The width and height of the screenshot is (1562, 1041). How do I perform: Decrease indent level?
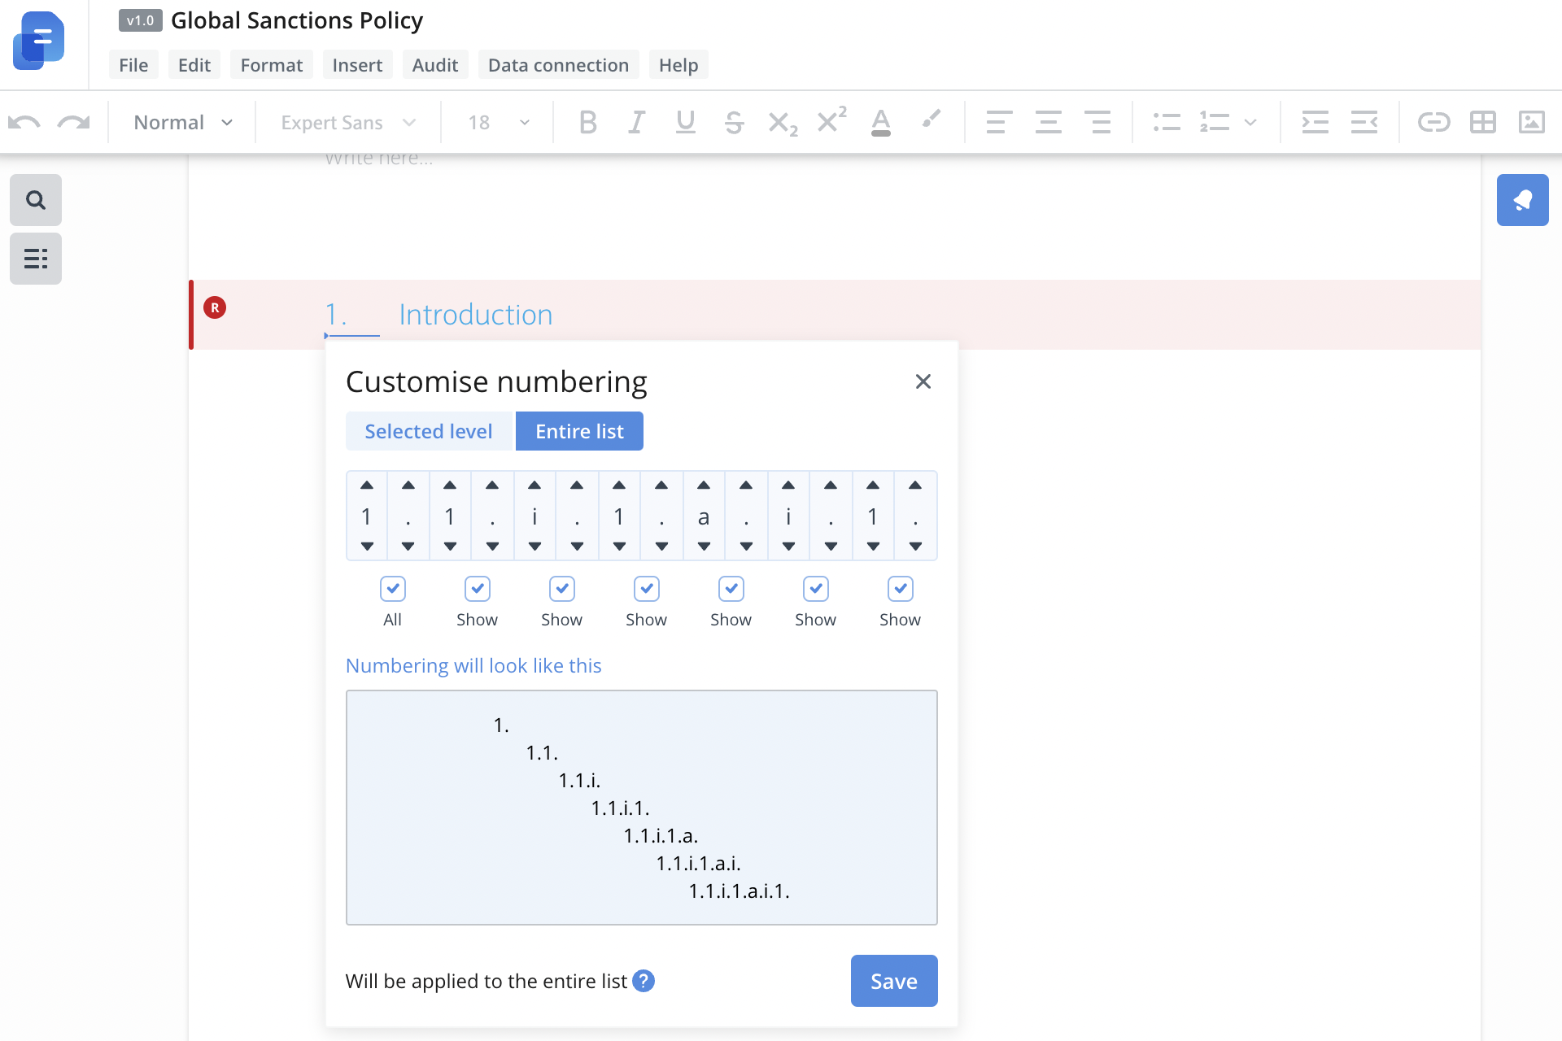pyautogui.click(x=1364, y=123)
